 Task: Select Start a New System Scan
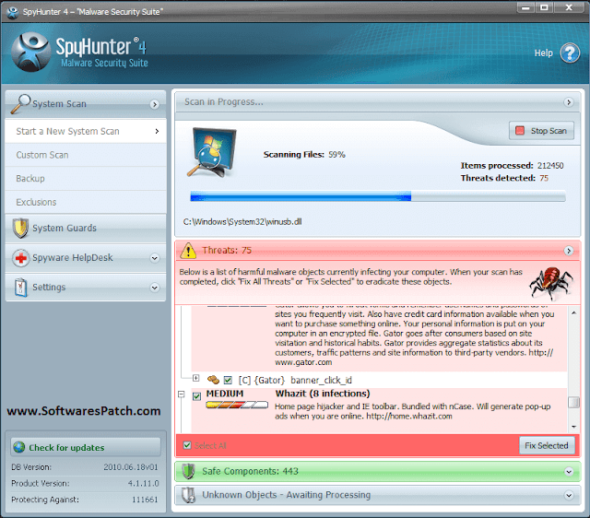86,131
